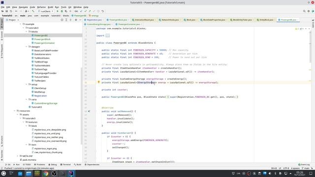Select PowergenBlock in project tree

click(x=42, y=39)
